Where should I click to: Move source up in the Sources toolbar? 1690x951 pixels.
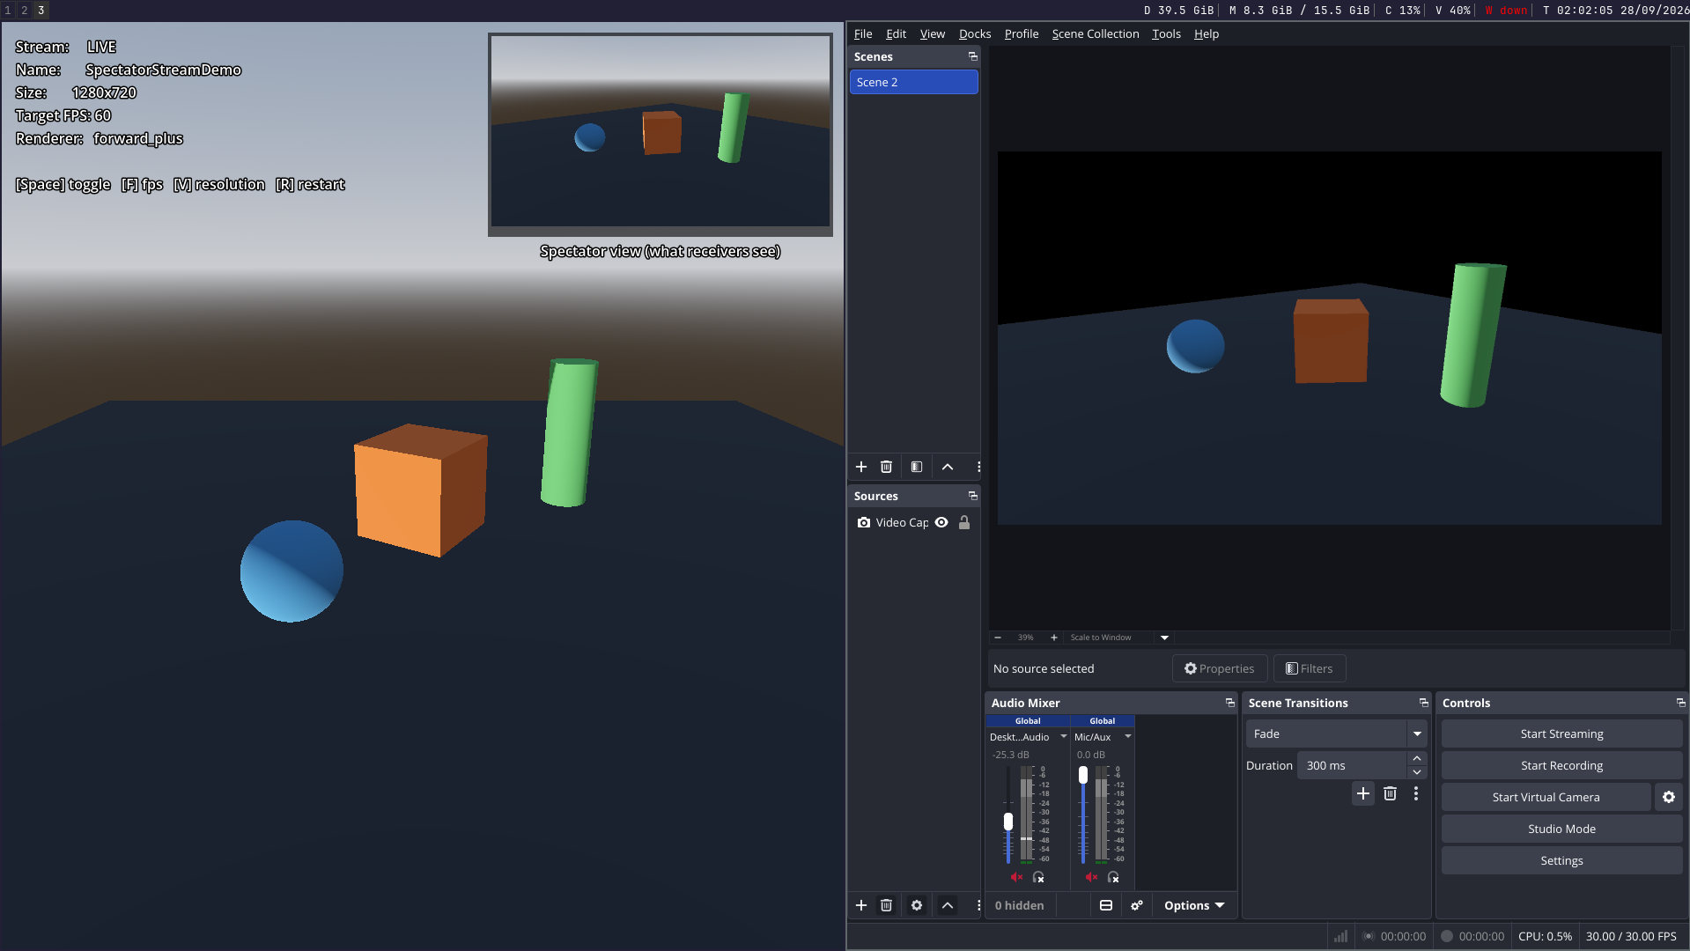(948, 905)
